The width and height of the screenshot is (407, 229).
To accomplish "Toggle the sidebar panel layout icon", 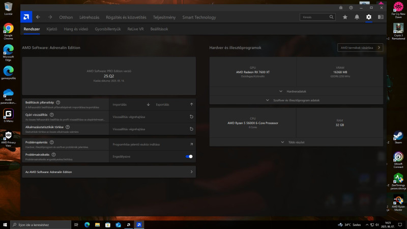I will click(x=381, y=17).
